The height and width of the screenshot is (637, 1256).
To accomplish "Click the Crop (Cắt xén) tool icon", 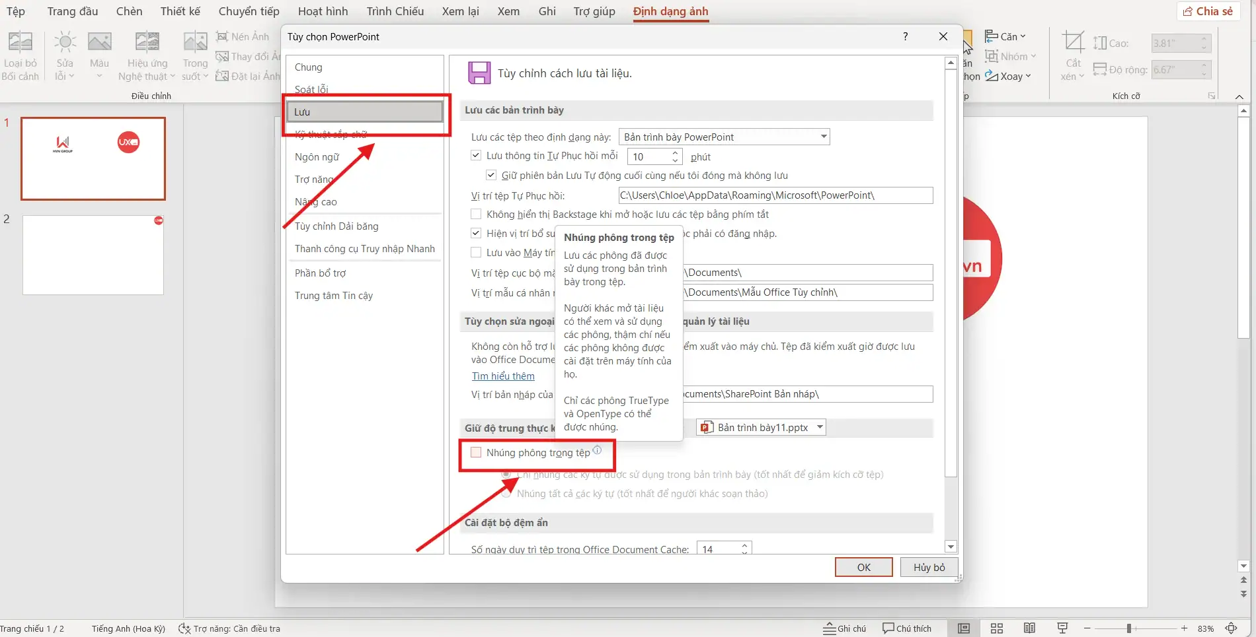I will point(1073,44).
